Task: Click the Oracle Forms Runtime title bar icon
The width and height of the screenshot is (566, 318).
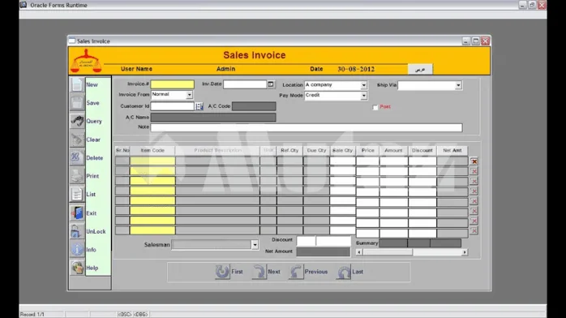Action: (24, 5)
